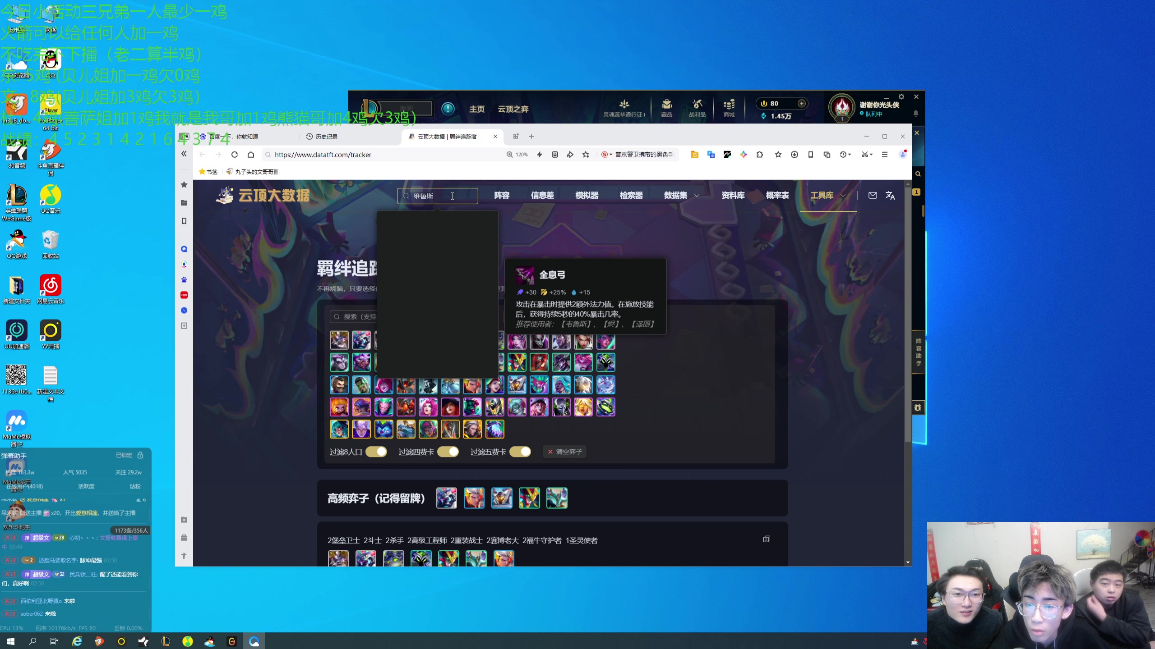Open the puzzle-piece extensions icon
Image resolution: width=1155 pixels, height=649 pixels.
(x=760, y=155)
